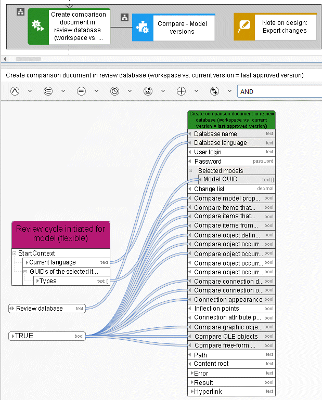Click the clock time operator icon
The width and height of the screenshot is (322, 400).
point(114,91)
